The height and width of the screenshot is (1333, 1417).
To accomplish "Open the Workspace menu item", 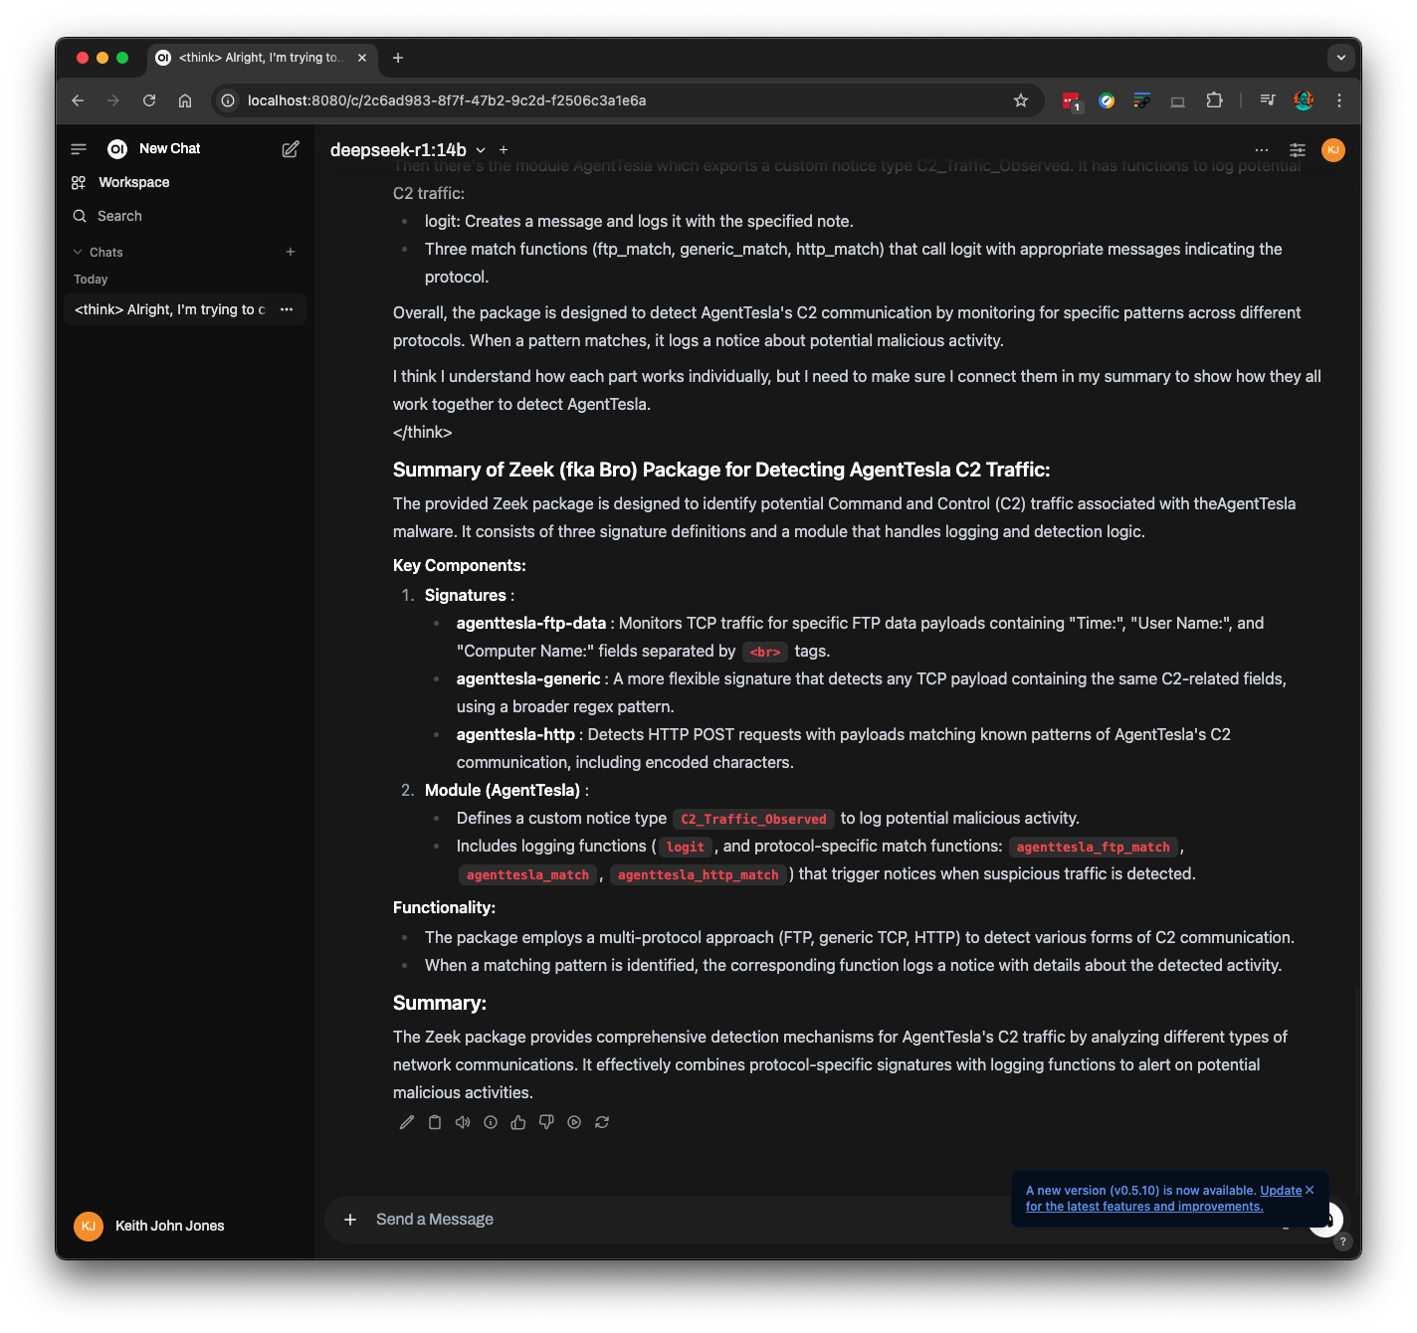I will 133,183.
